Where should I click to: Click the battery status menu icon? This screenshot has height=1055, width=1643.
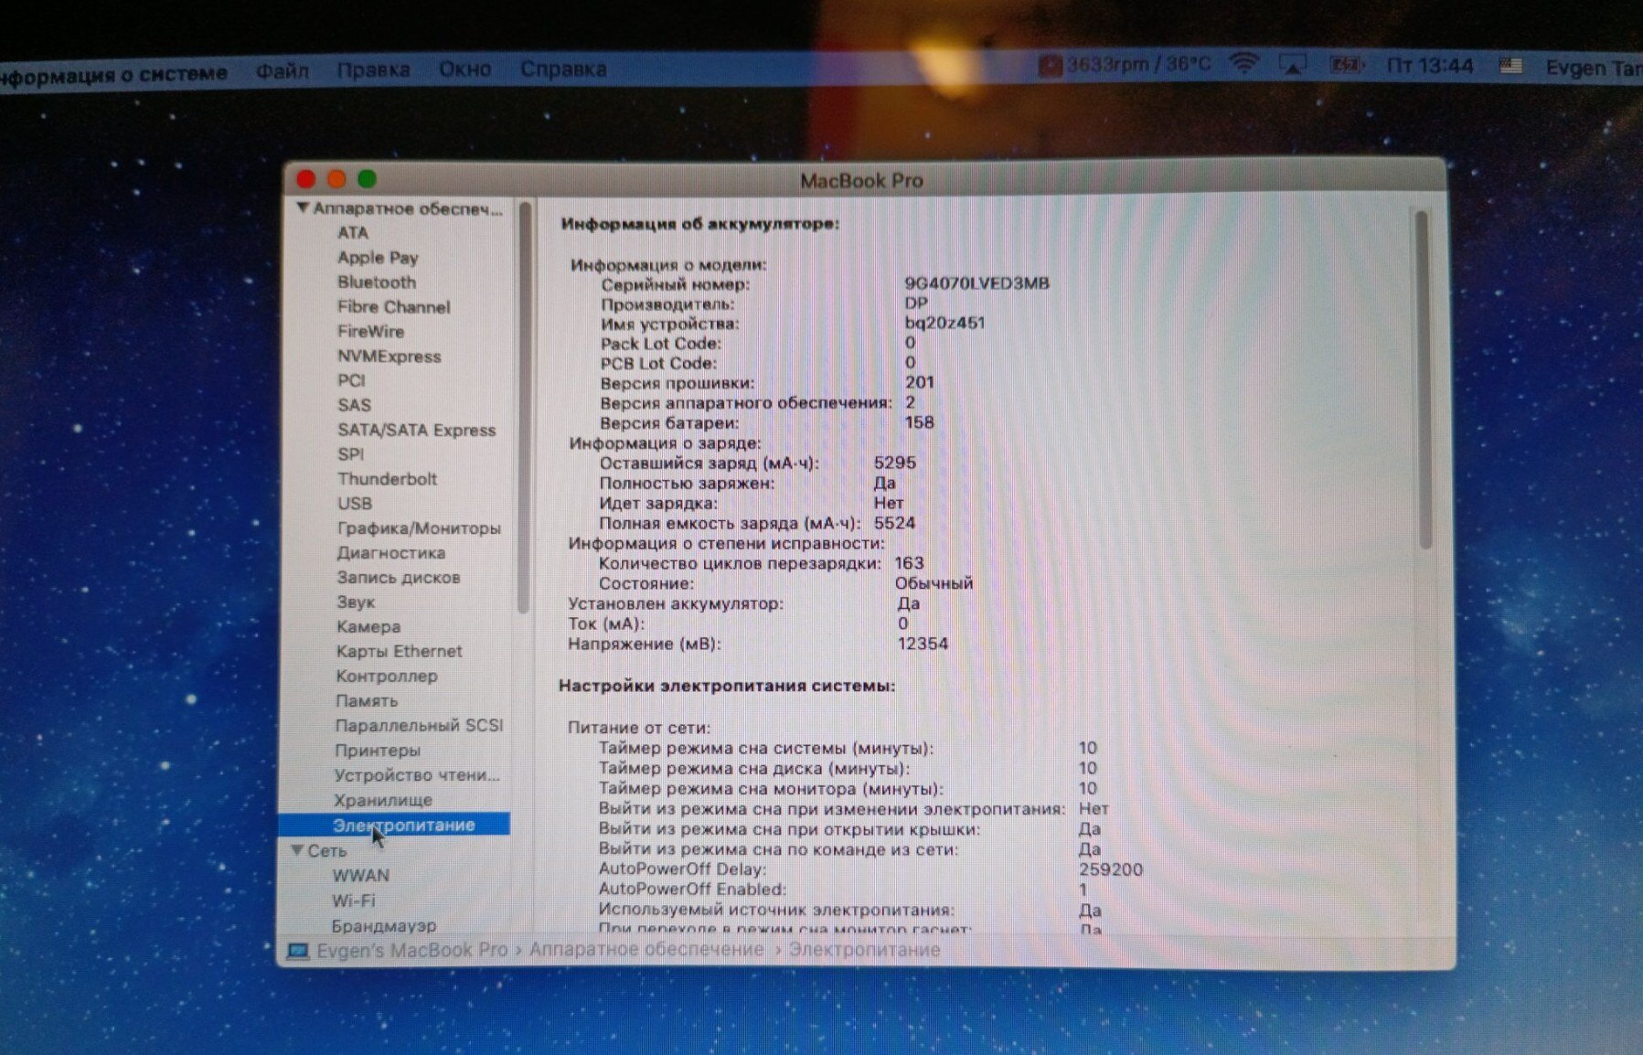coord(1346,65)
